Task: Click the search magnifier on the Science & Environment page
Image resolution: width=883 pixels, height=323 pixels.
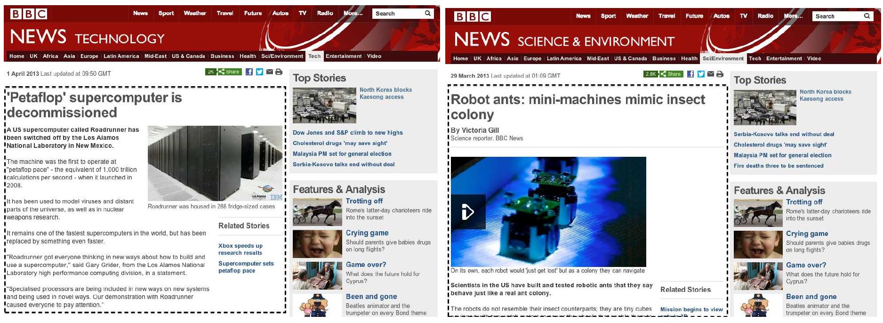Action: point(867,16)
